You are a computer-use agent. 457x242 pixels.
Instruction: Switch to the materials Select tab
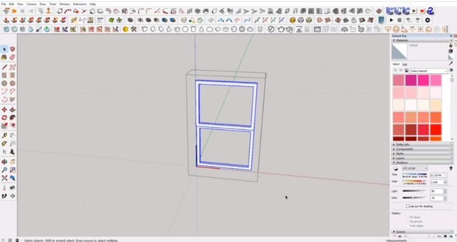(396, 64)
